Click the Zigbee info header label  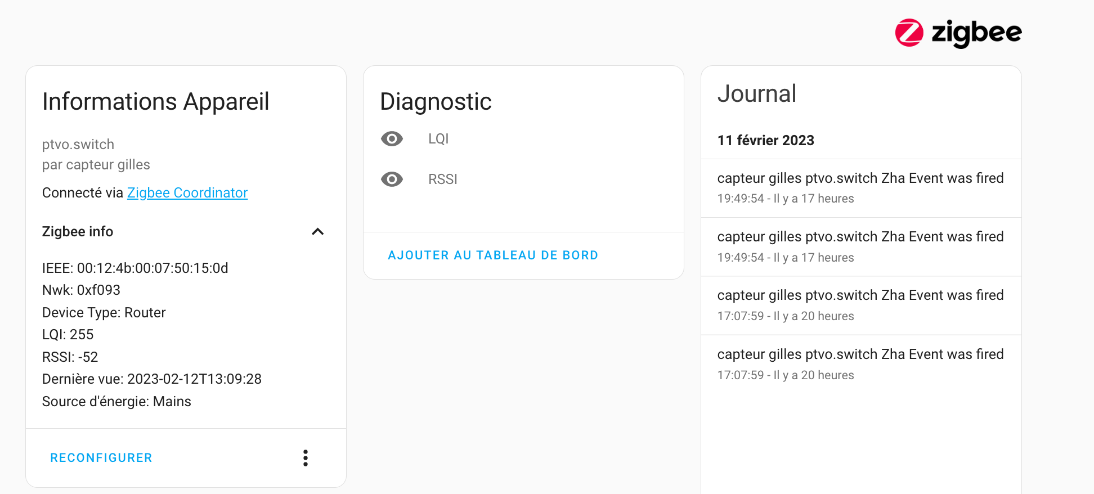coord(78,232)
